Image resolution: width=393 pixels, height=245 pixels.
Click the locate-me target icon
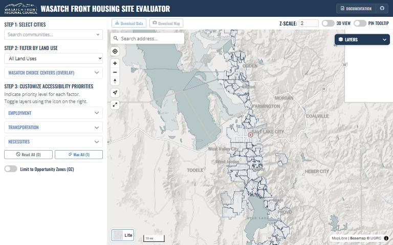click(115, 51)
